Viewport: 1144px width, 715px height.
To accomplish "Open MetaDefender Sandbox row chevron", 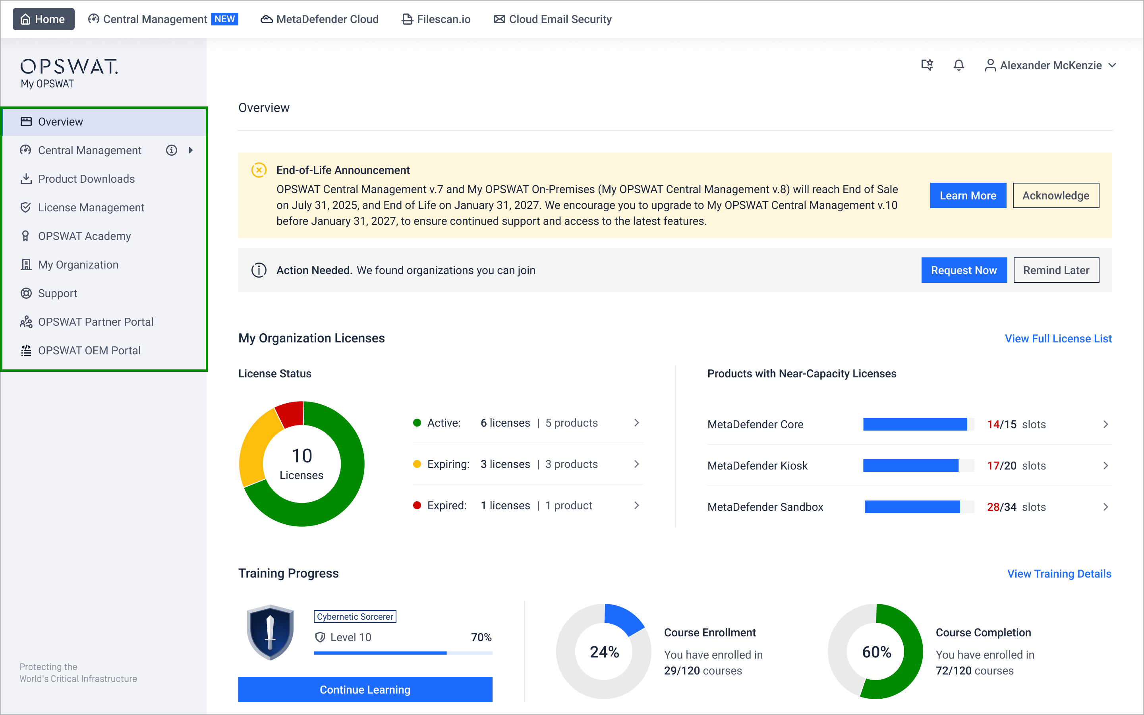I will 1105,506.
